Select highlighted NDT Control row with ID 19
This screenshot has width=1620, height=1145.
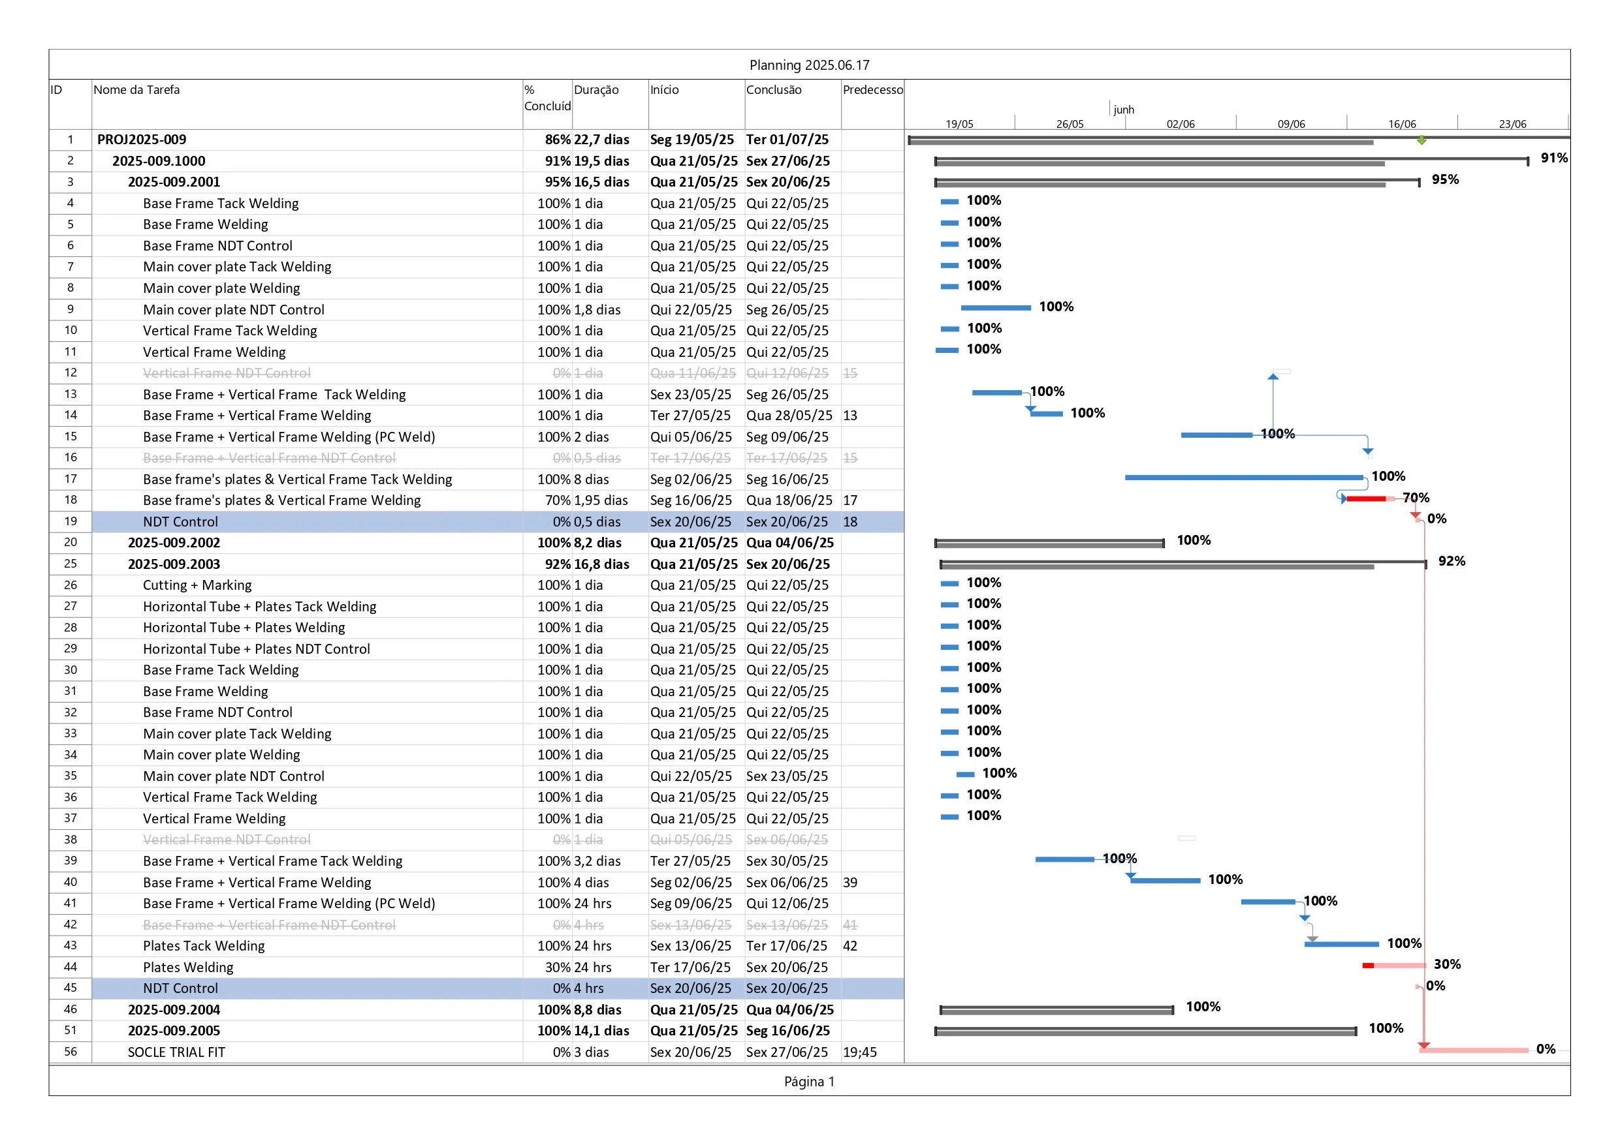(180, 521)
